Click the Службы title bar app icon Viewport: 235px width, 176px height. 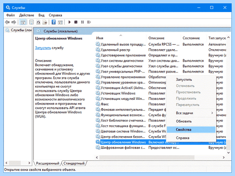8,7
